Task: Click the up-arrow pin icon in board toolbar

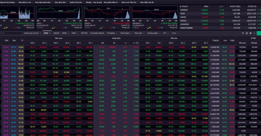Action: pos(243,33)
